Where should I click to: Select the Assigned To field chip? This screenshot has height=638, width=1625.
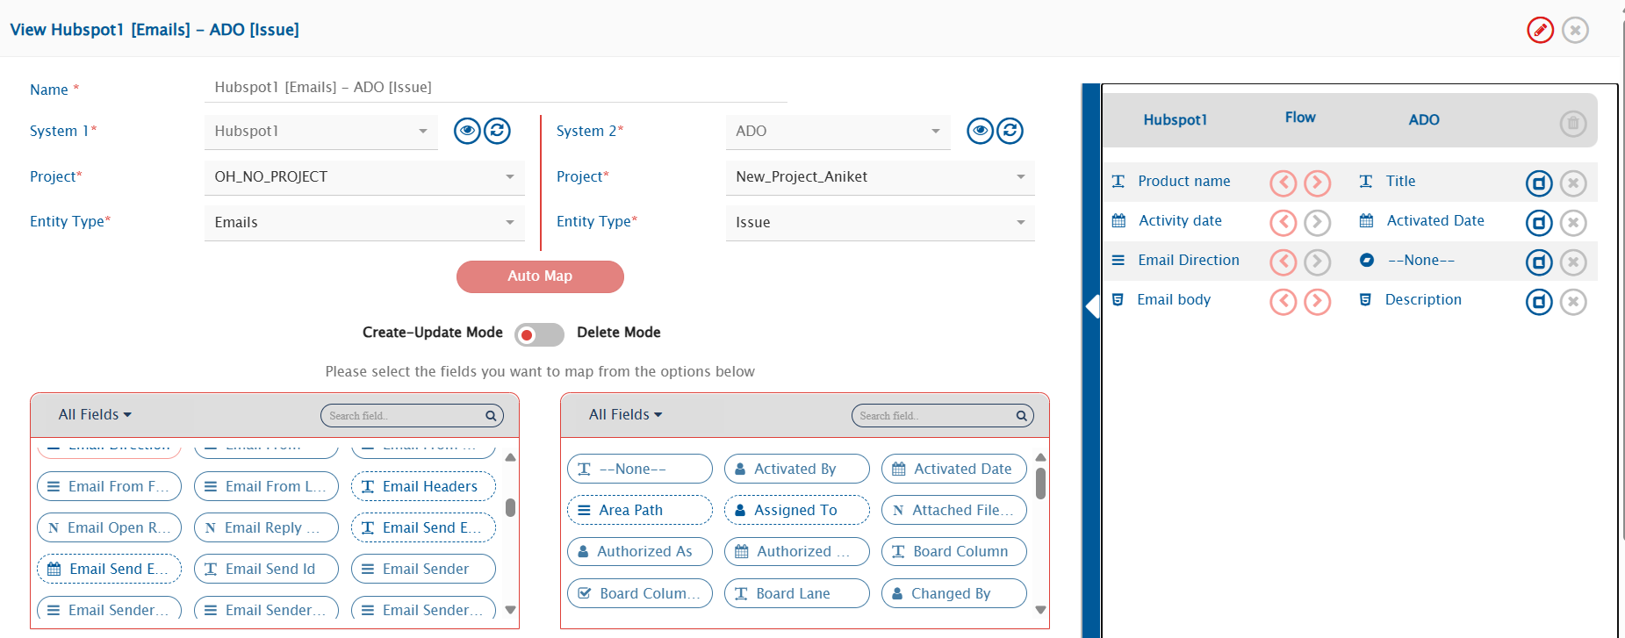coord(796,510)
